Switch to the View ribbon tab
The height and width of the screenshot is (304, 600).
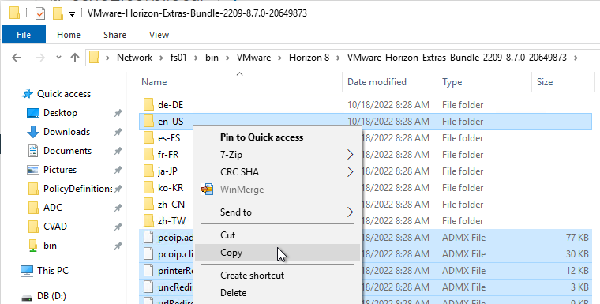[x=159, y=35]
